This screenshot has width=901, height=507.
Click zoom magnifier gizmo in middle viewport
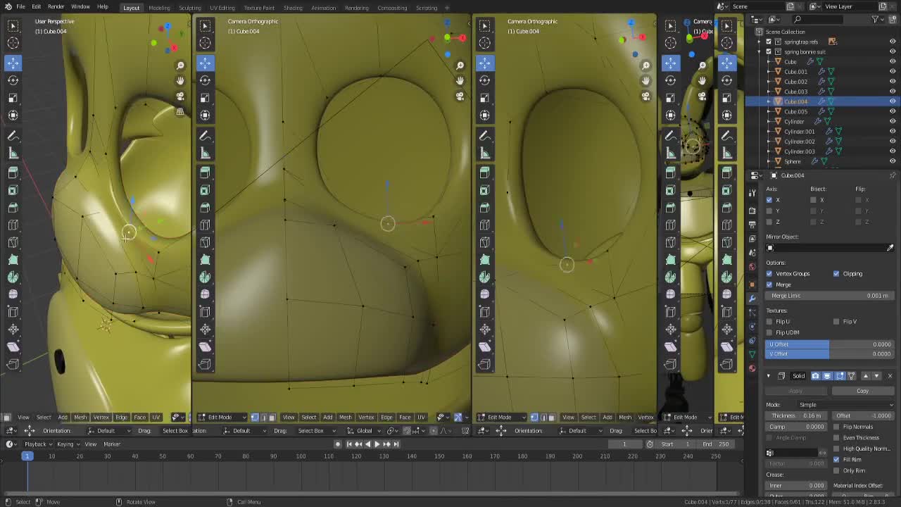click(x=460, y=65)
